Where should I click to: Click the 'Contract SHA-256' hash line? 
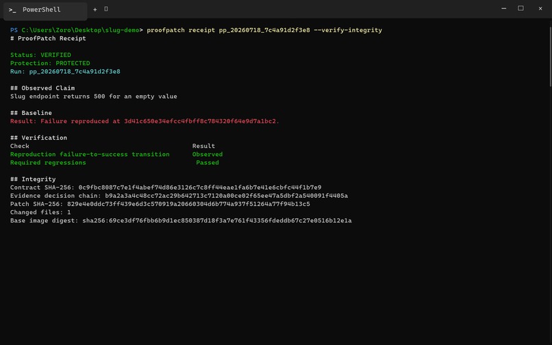(x=166, y=188)
